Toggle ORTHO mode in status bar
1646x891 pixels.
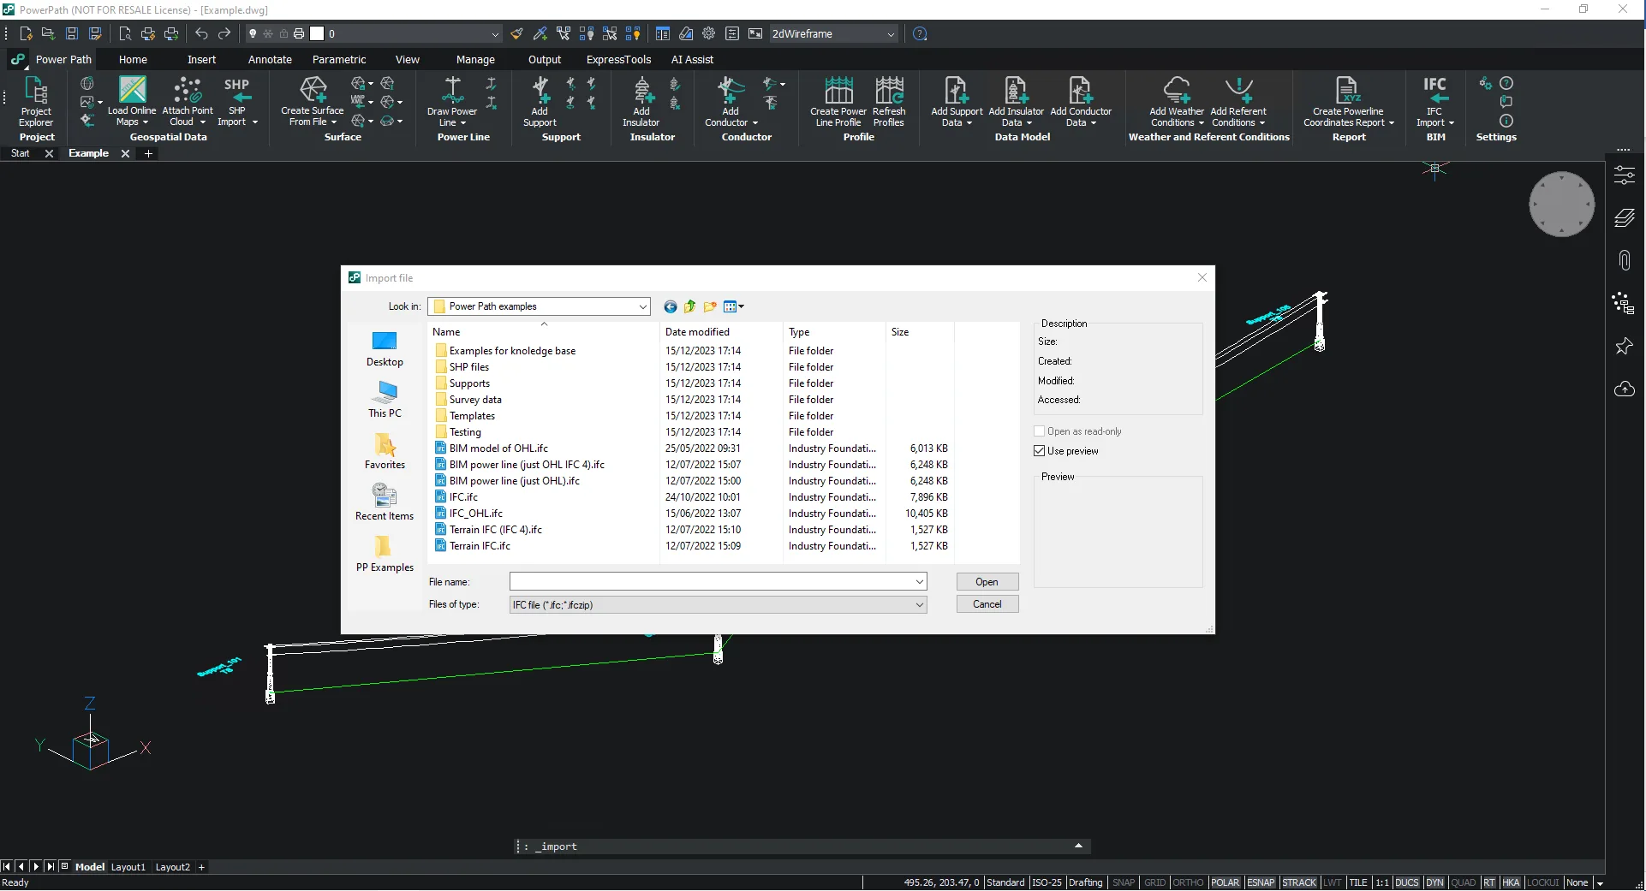pos(1188,882)
